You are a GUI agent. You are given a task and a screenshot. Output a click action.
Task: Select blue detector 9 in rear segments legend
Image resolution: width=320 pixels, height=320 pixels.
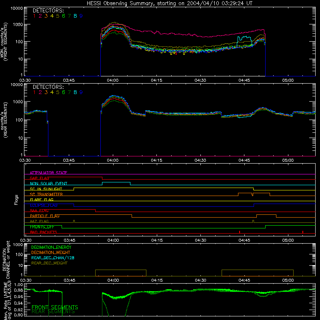pos(81,92)
